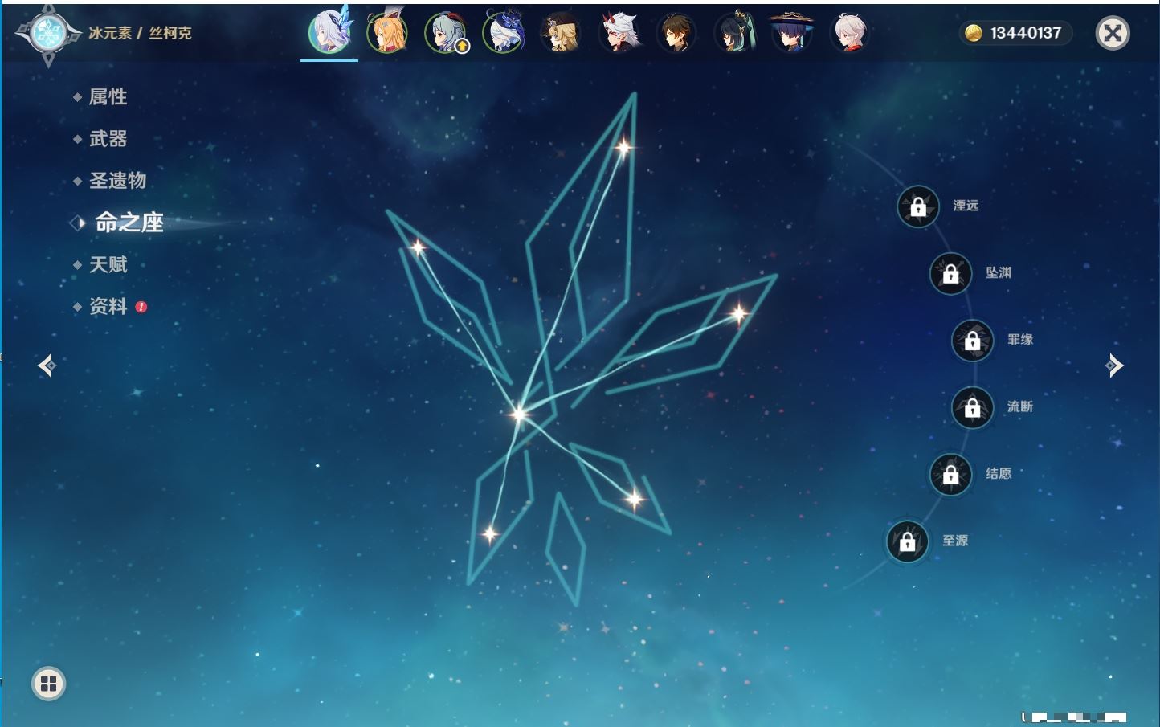Image resolution: width=1160 pixels, height=727 pixels.
Task: Open the locked 流断 constellation node
Action: [x=972, y=408]
